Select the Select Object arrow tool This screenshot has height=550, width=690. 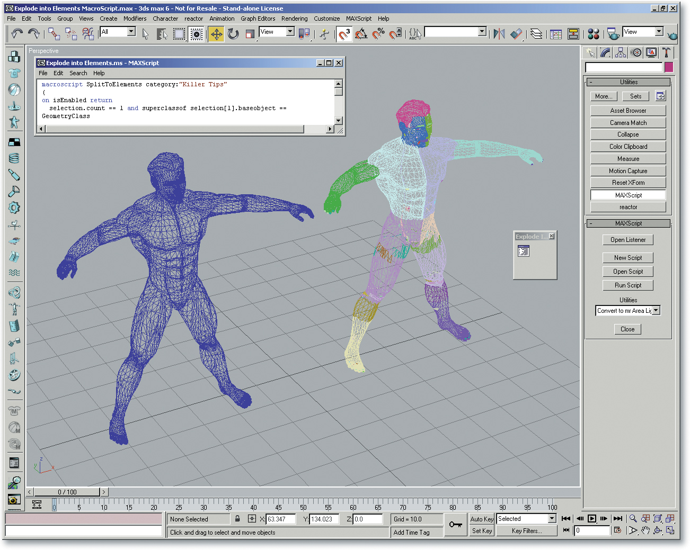[145, 34]
